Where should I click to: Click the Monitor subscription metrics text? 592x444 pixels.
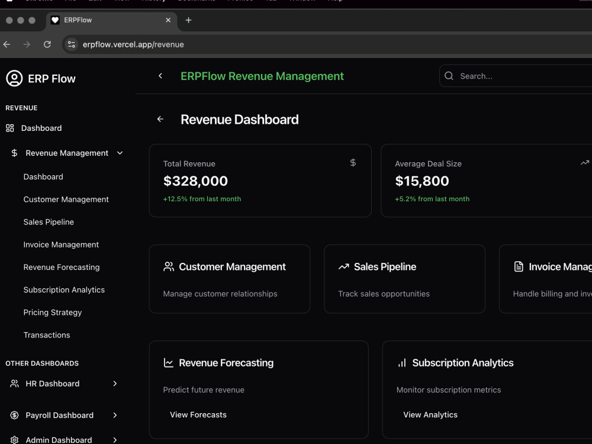[449, 390]
